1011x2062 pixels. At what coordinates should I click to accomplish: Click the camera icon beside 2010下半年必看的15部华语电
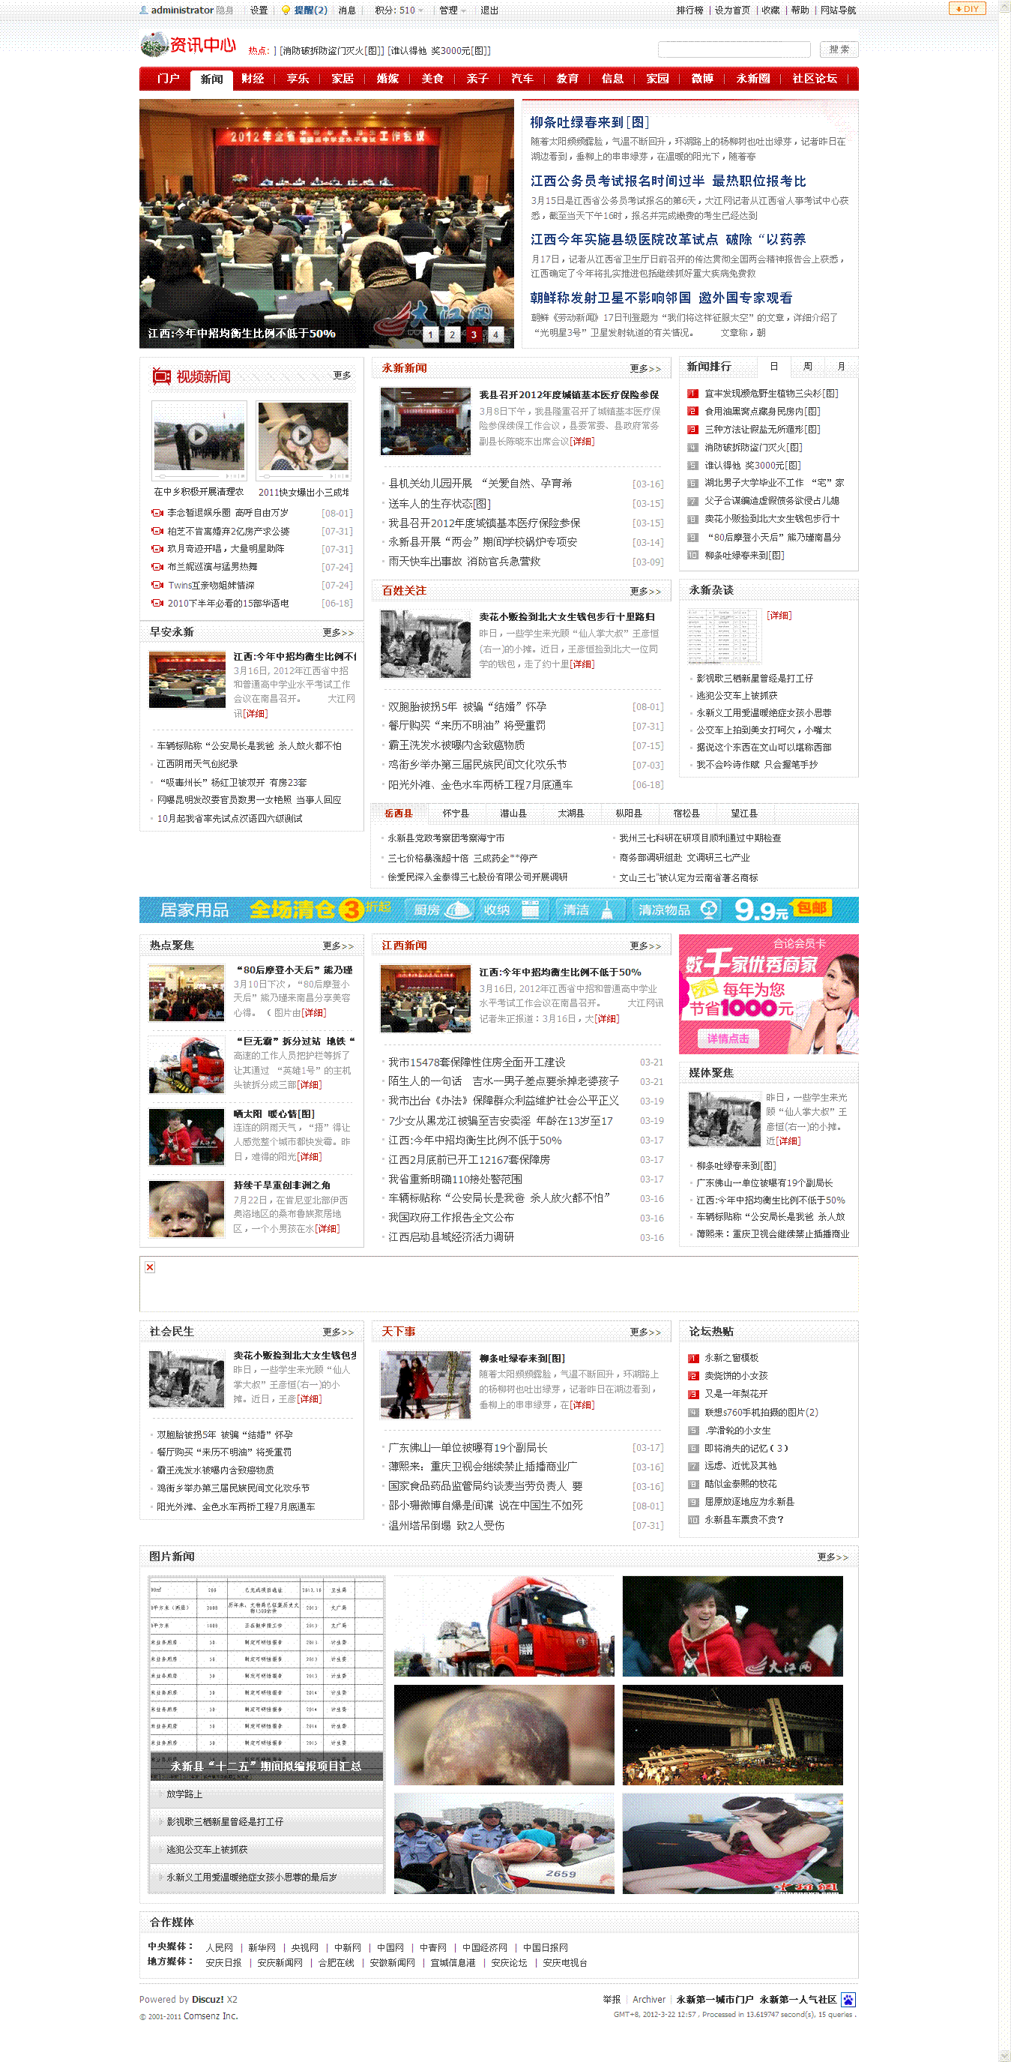click(157, 604)
